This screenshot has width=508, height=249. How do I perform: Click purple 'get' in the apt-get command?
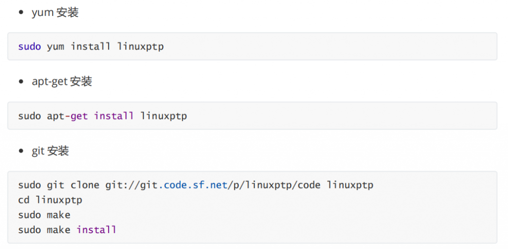(x=79, y=116)
